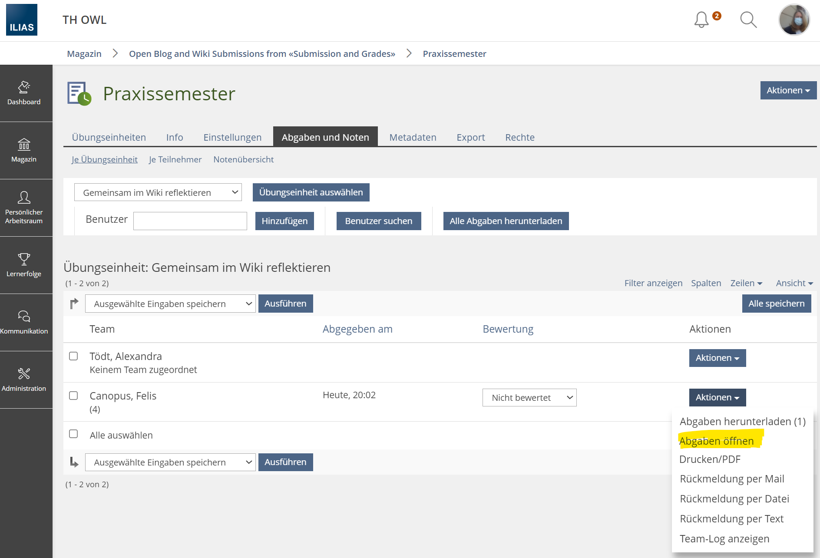Tick the checkbox for Tödt, Alexandra

pyautogui.click(x=73, y=356)
